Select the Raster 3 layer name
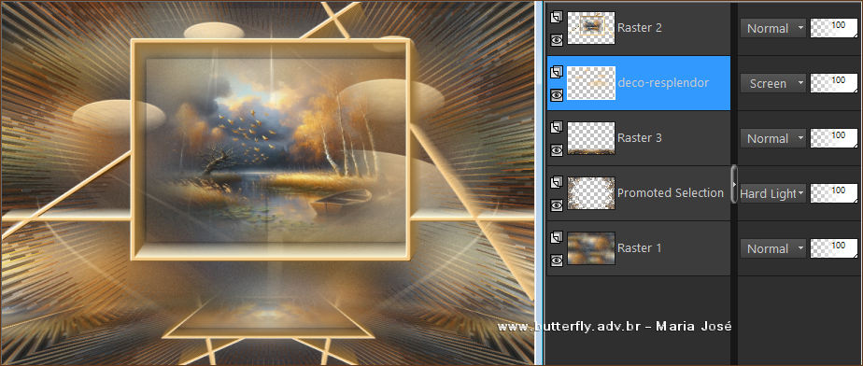863x366 pixels. (640, 138)
